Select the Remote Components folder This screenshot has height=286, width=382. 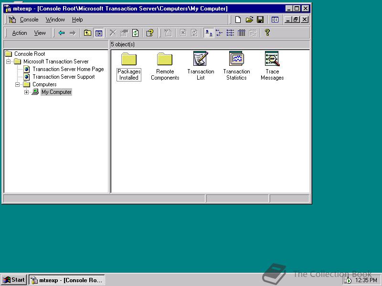pos(165,66)
